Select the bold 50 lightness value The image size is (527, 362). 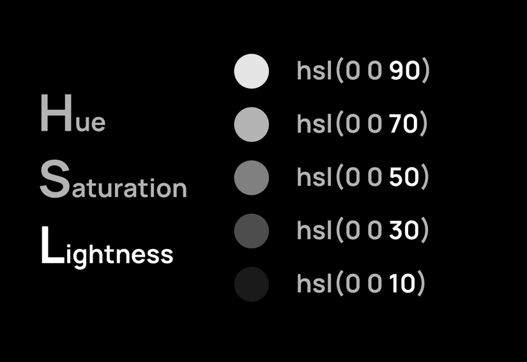point(404,177)
